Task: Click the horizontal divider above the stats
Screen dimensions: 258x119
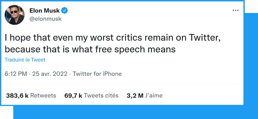Action: (x=122, y=85)
